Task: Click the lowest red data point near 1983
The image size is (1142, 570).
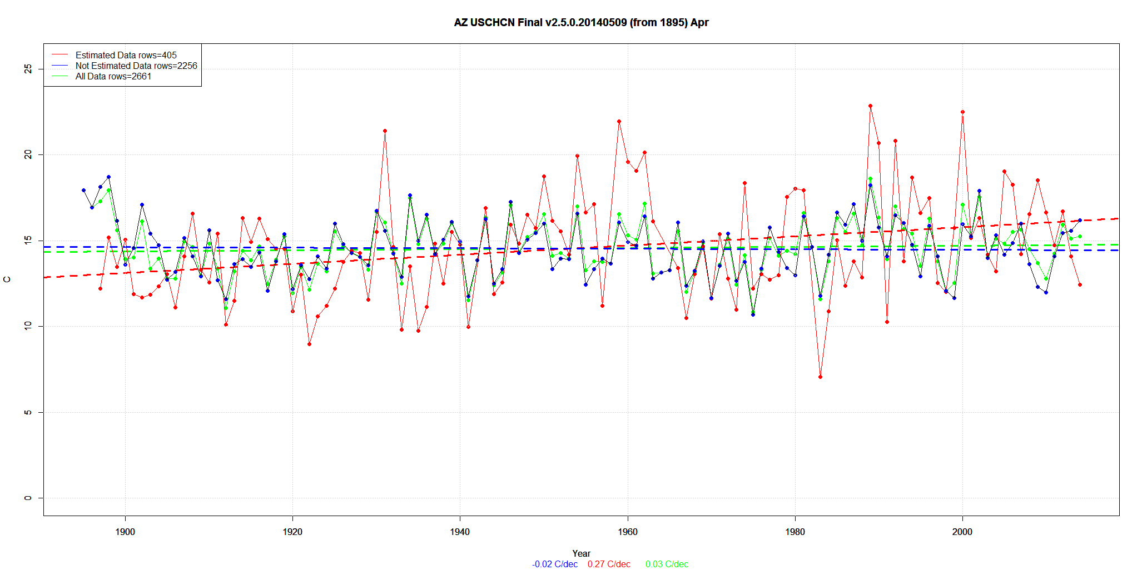Action: click(820, 377)
